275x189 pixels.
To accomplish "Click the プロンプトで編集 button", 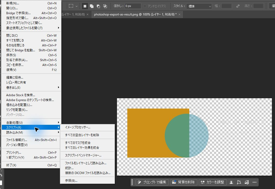I will (x=152, y=182).
